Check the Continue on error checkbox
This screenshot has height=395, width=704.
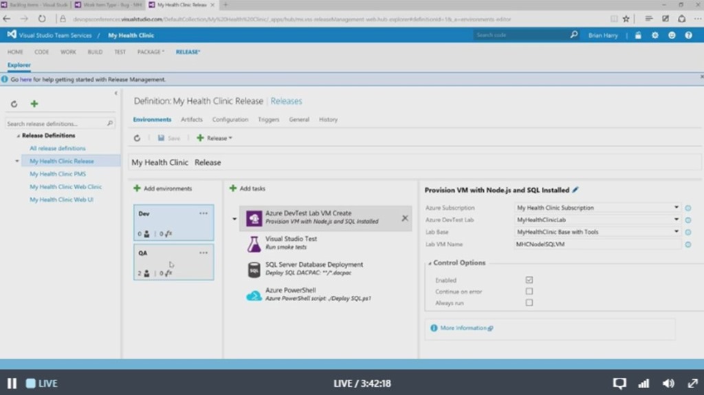pyautogui.click(x=529, y=291)
